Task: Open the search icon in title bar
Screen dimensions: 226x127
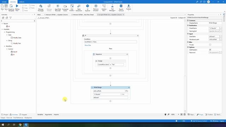Action: 197,2
